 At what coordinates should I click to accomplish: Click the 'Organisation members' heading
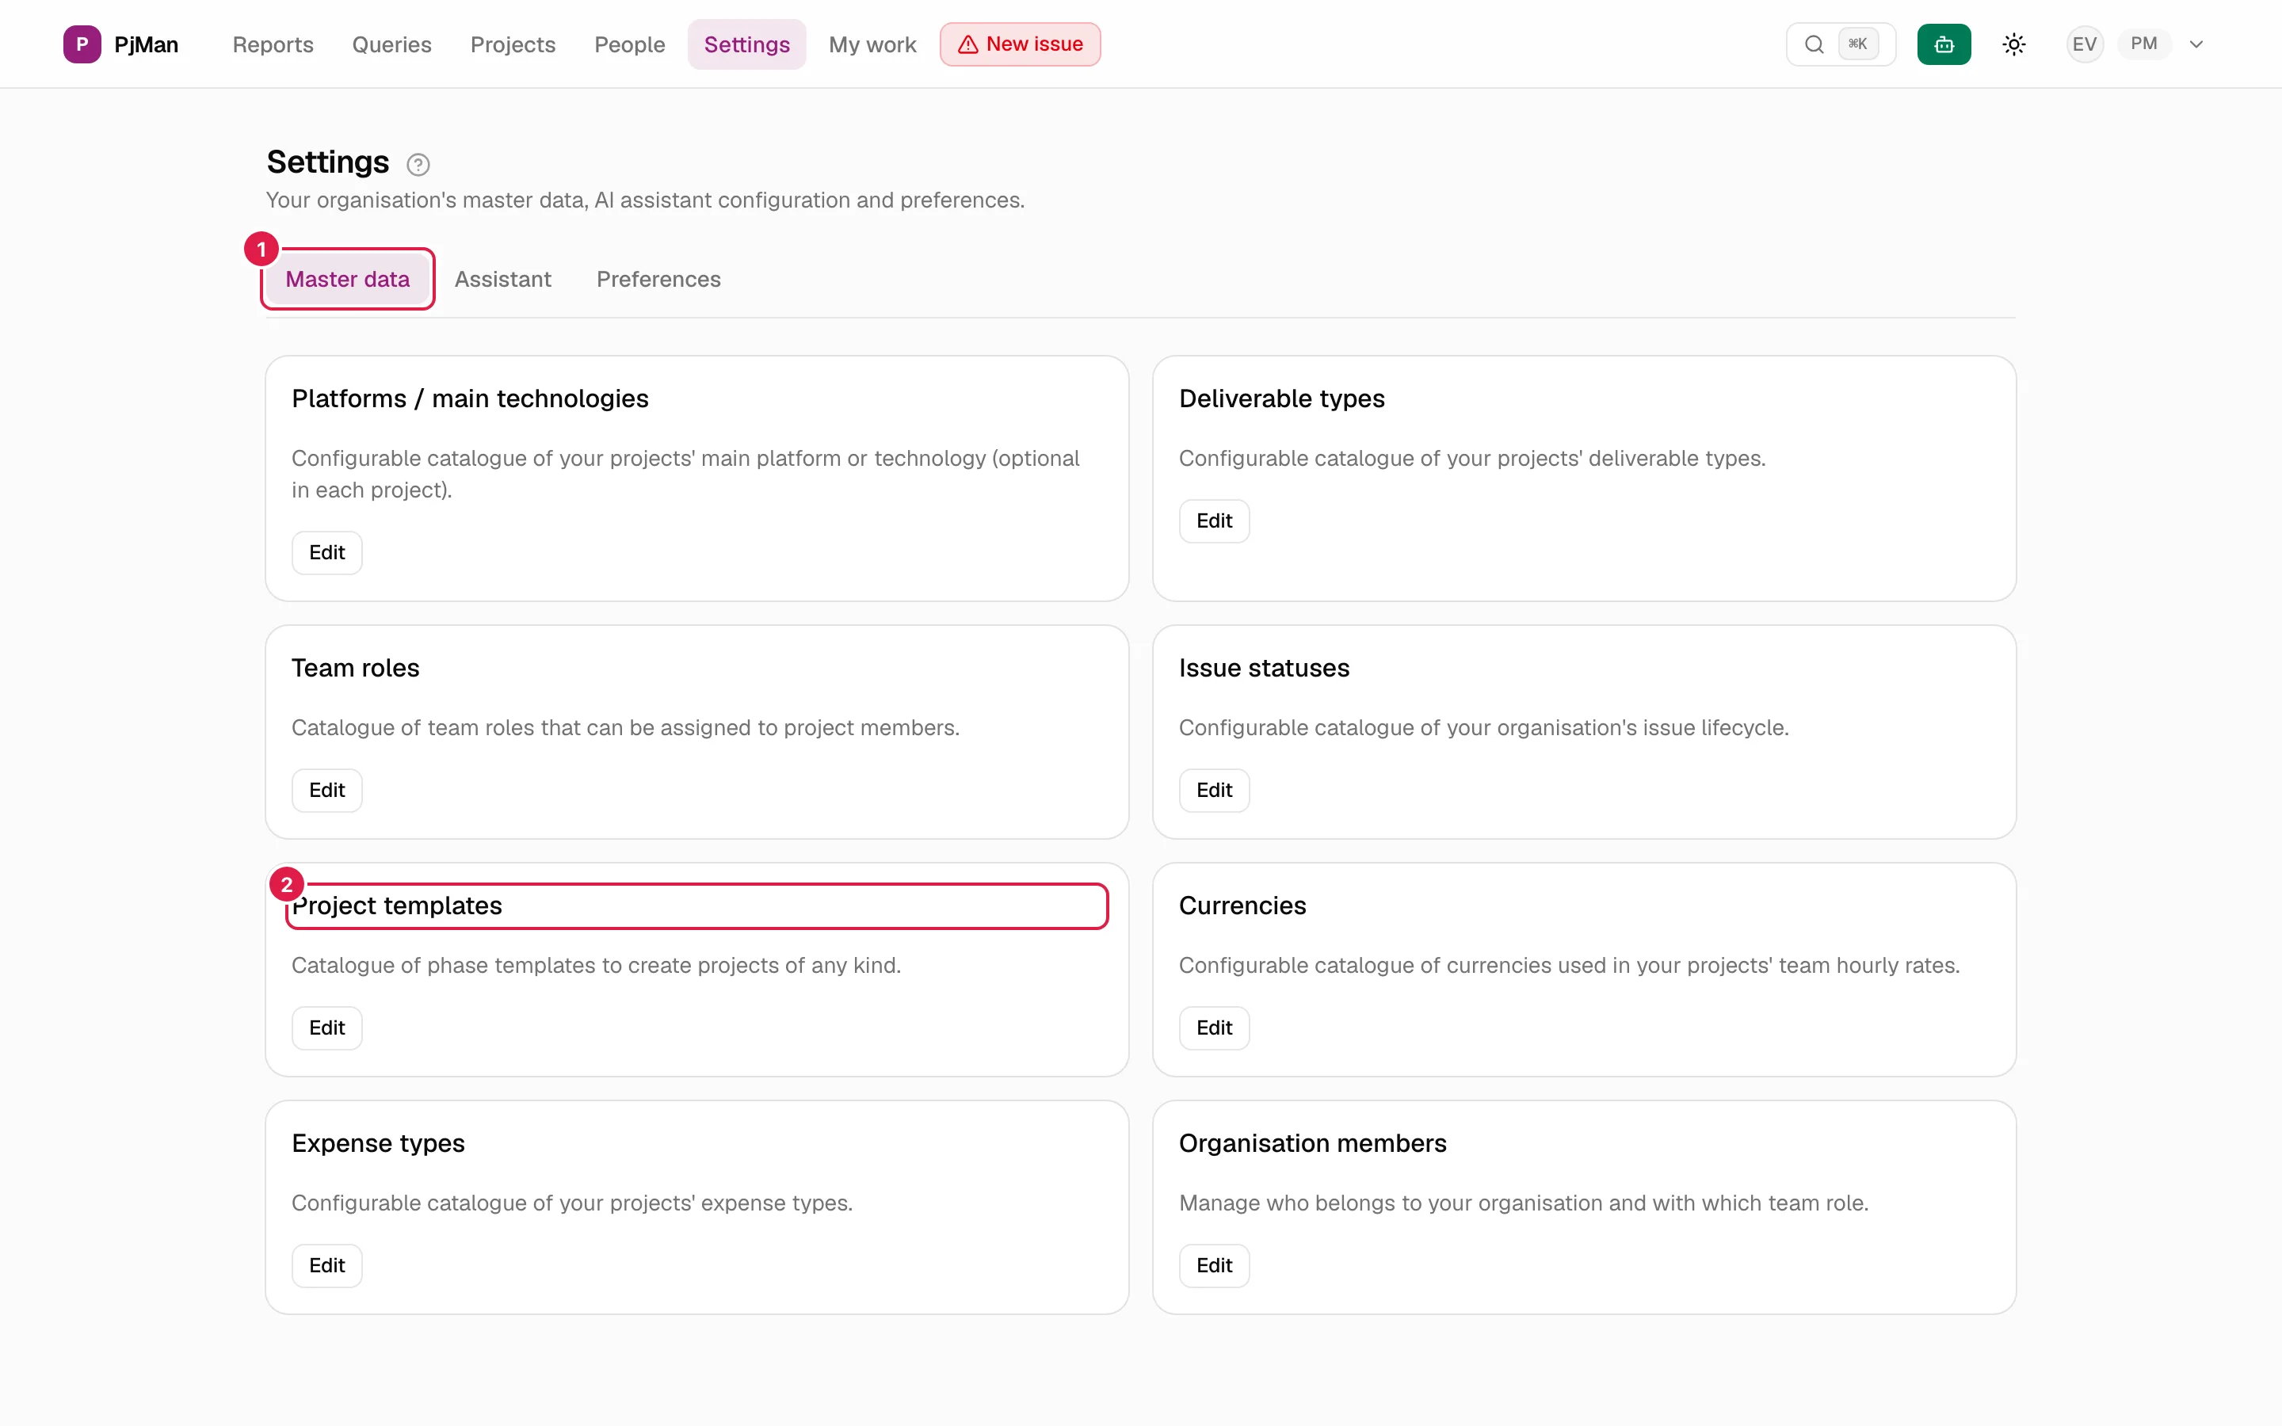(x=1313, y=1143)
